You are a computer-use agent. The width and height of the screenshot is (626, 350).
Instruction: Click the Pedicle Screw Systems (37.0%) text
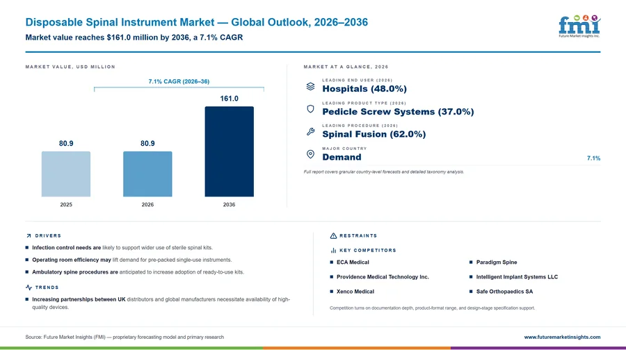coord(398,112)
